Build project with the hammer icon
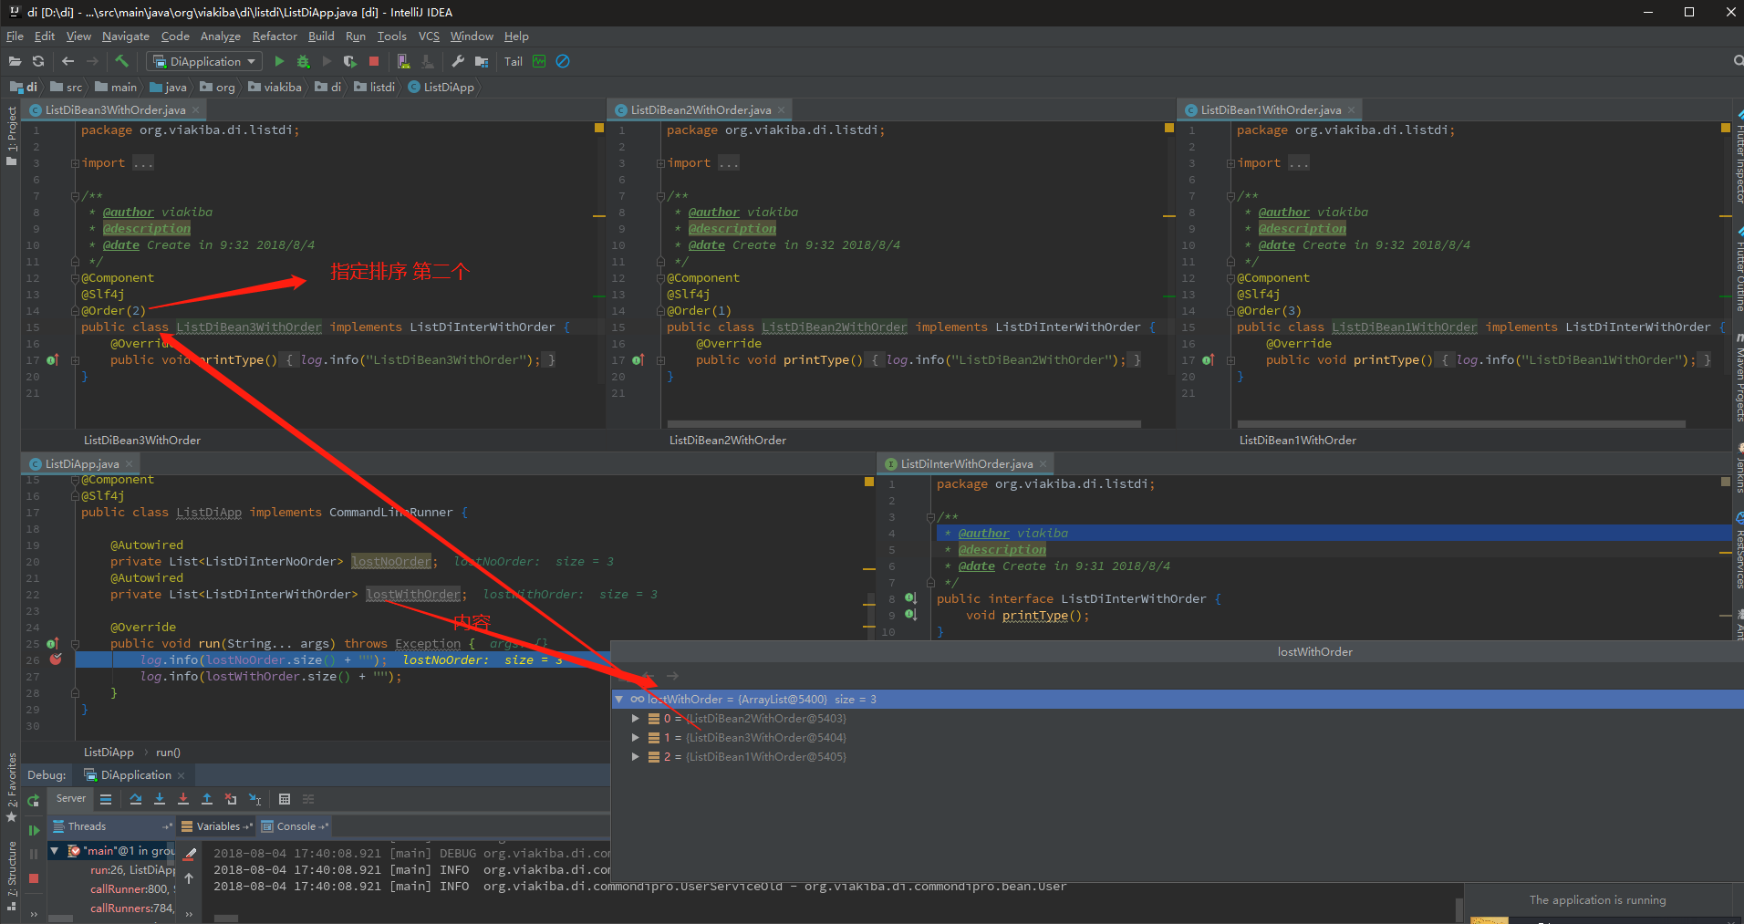The height and width of the screenshot is (924, 1744). click(x=121, y=61)
